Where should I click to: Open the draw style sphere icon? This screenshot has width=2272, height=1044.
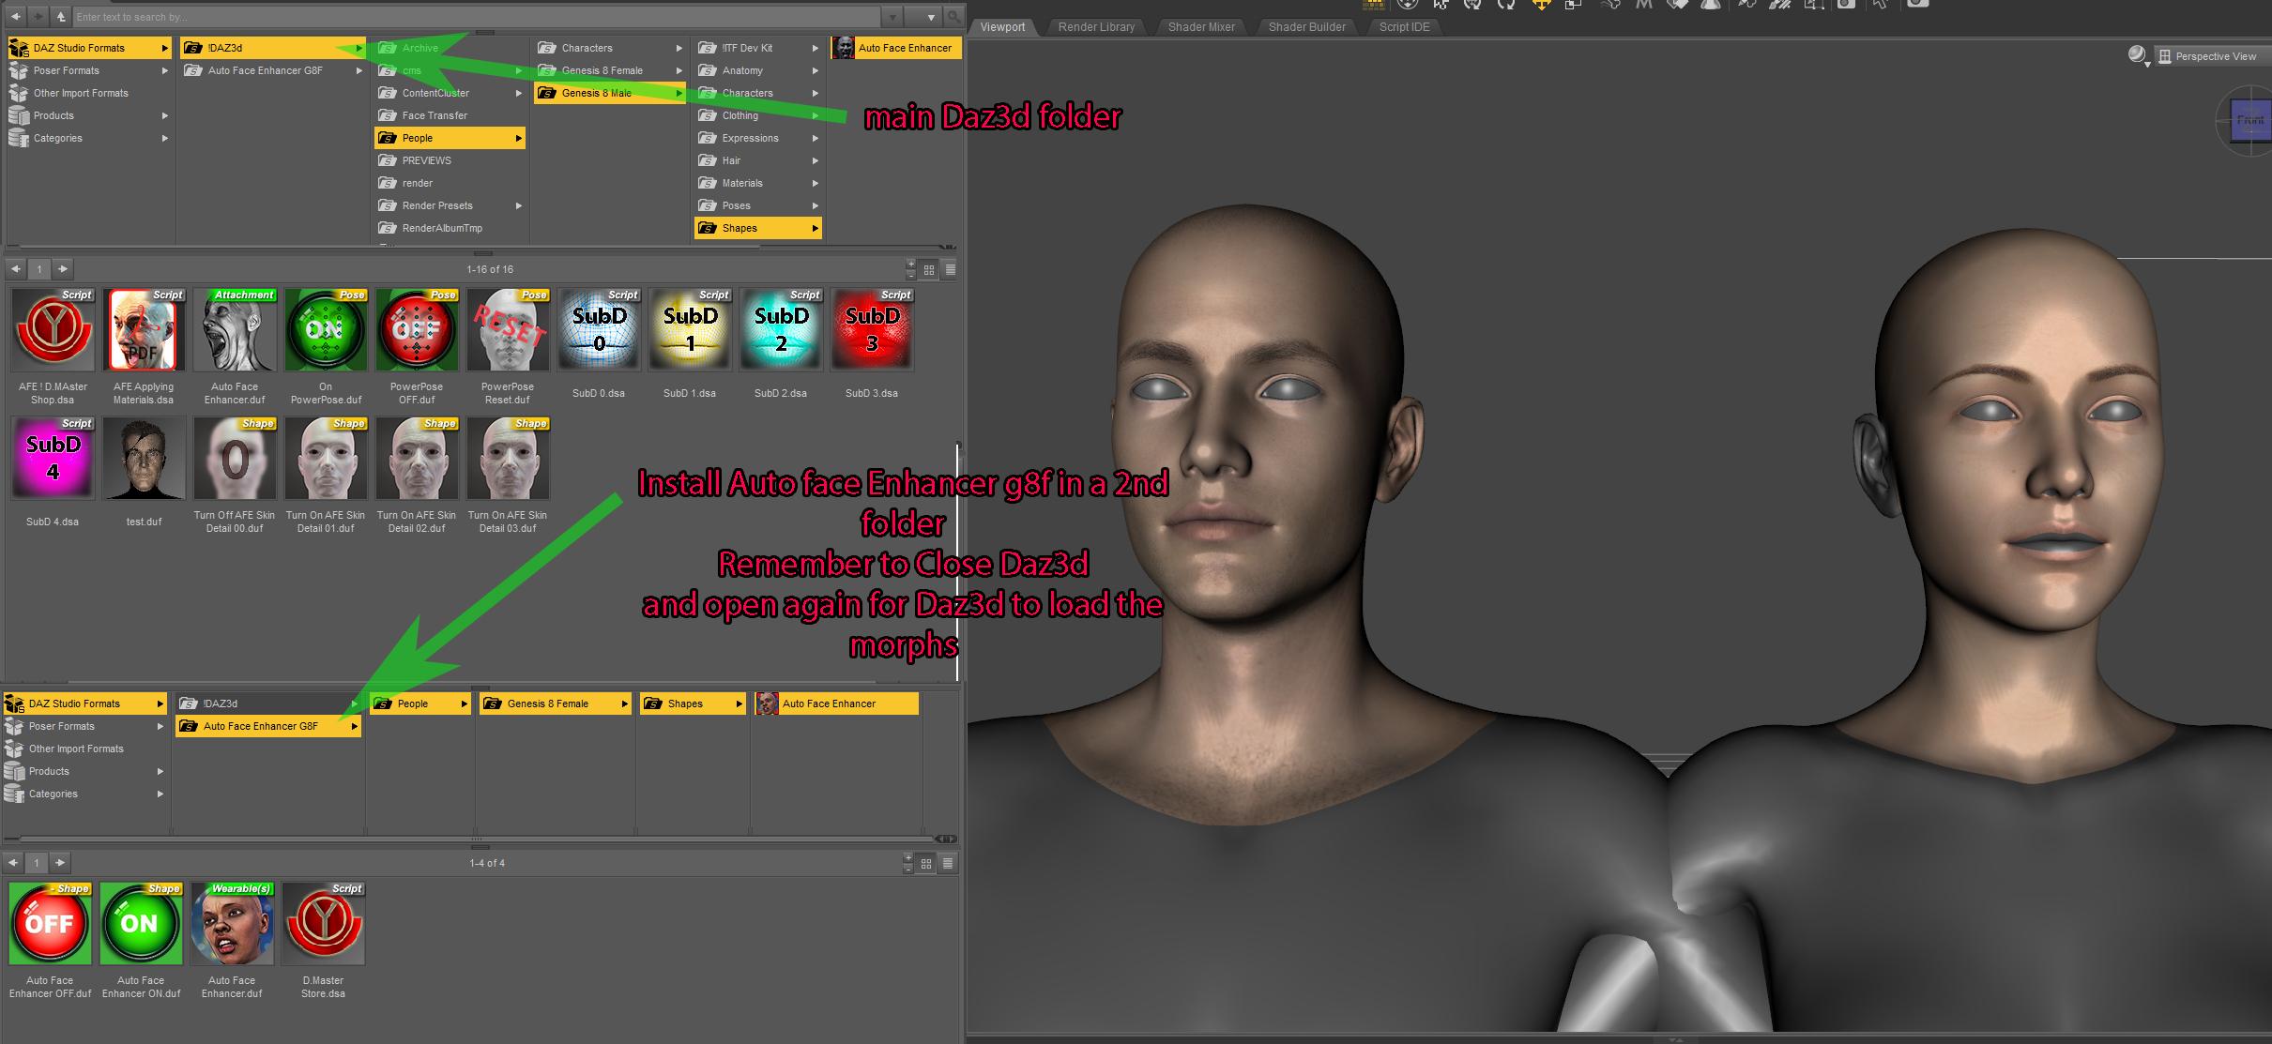pyautogui.click(x=2137, y=55)
